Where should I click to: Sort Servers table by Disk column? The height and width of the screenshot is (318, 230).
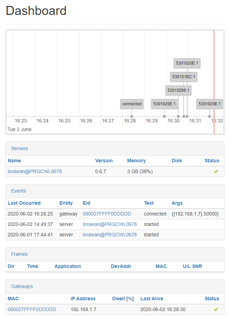(x=176, y=161)
